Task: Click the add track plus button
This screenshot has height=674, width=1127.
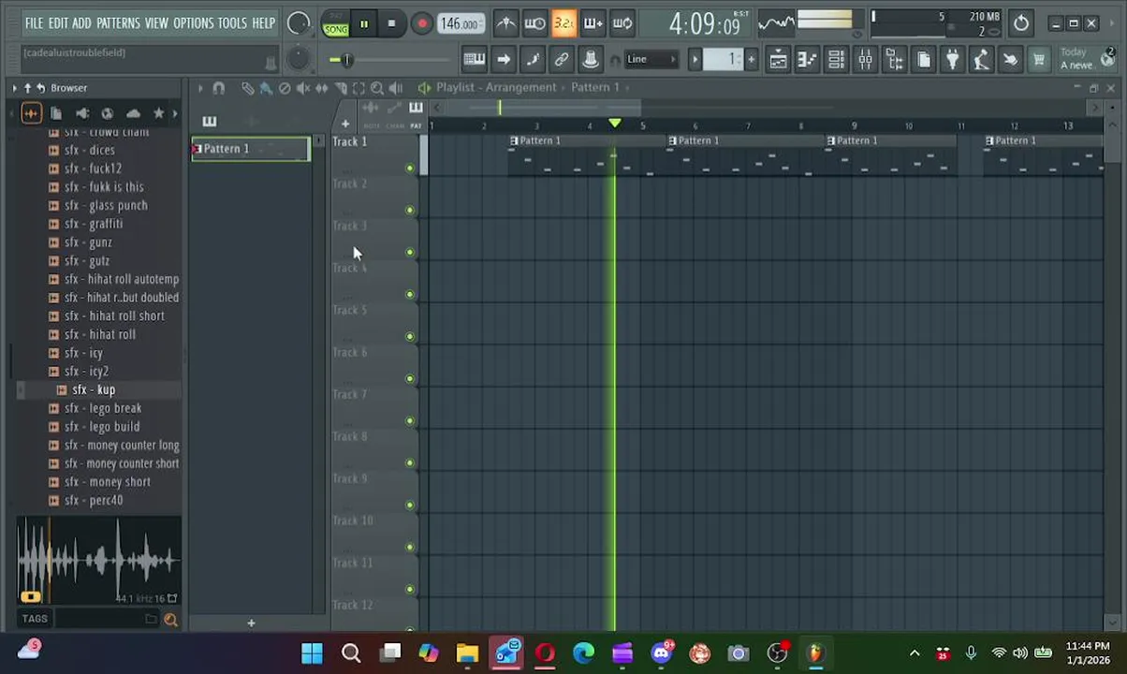Action: click(x=344, y=125)
